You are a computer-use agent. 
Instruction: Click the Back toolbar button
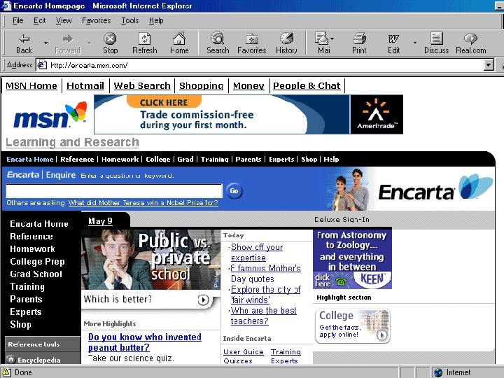point(24,43)
